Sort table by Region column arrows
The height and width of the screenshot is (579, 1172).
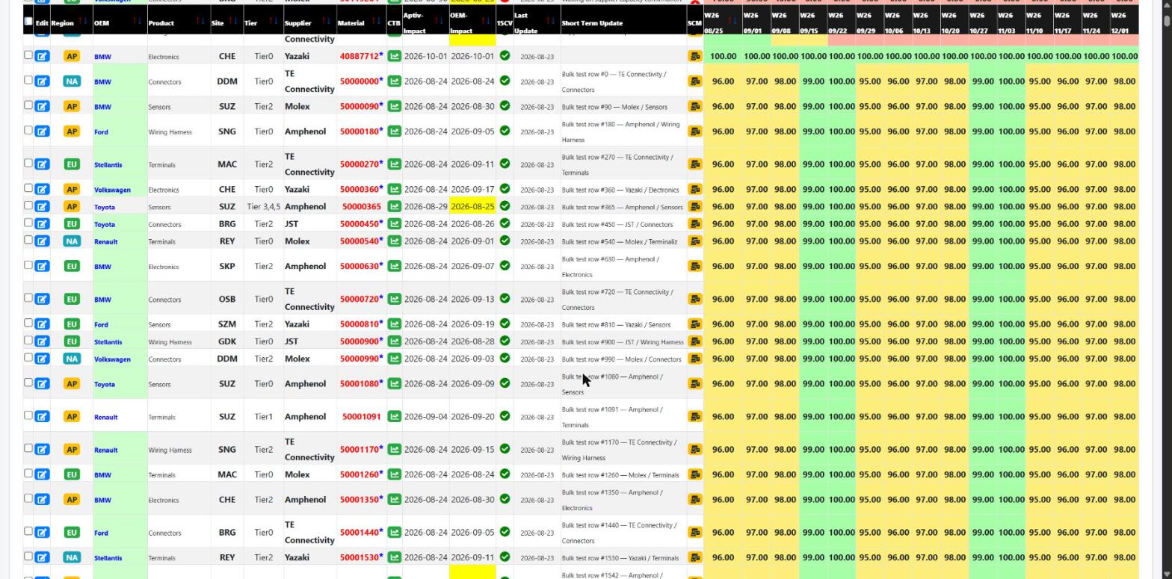[82, 20]
